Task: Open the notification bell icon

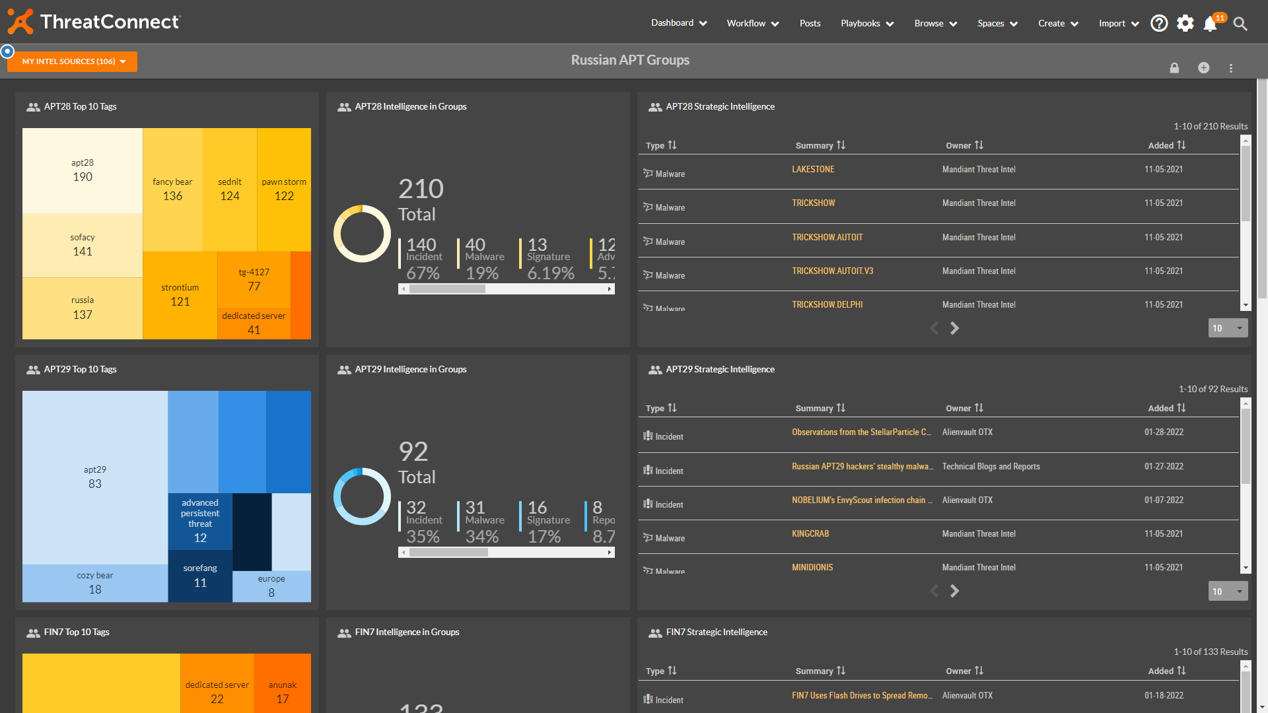Action: pos(1211,24)
